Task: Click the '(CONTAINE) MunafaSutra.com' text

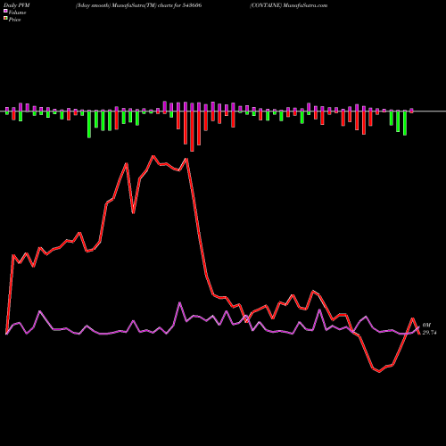Action: [x=288, y=5]
